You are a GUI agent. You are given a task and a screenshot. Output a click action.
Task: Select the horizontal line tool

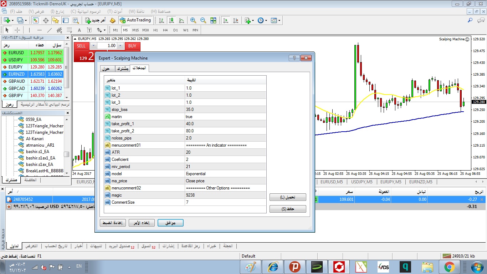(x=39, y=30)
